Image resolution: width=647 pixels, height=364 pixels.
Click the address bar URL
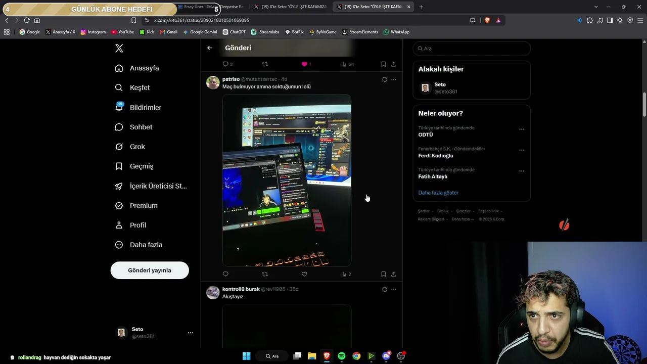click(x=202, y=20)
